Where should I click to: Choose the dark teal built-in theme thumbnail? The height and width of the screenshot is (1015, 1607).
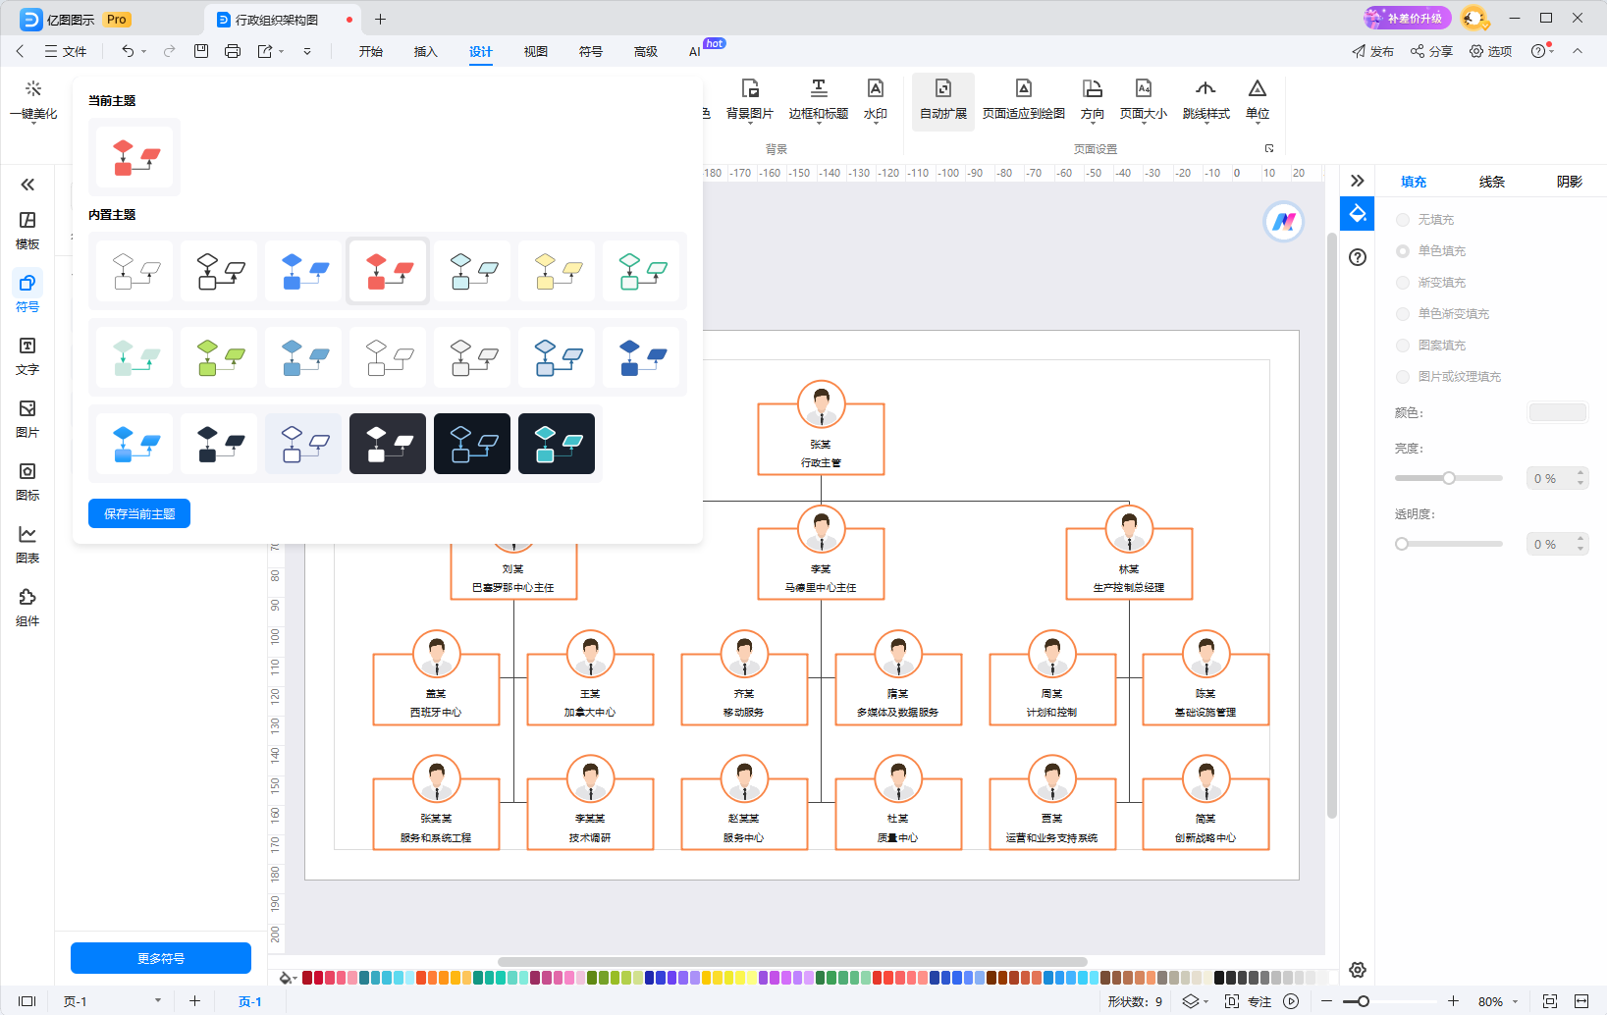557,444
